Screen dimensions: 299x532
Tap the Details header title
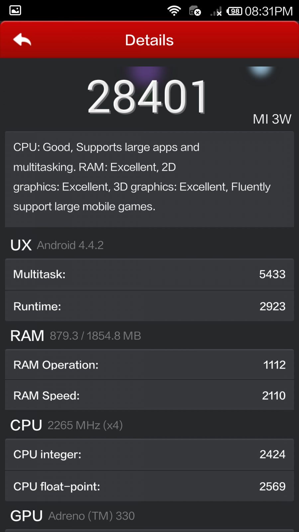point(149,40)
